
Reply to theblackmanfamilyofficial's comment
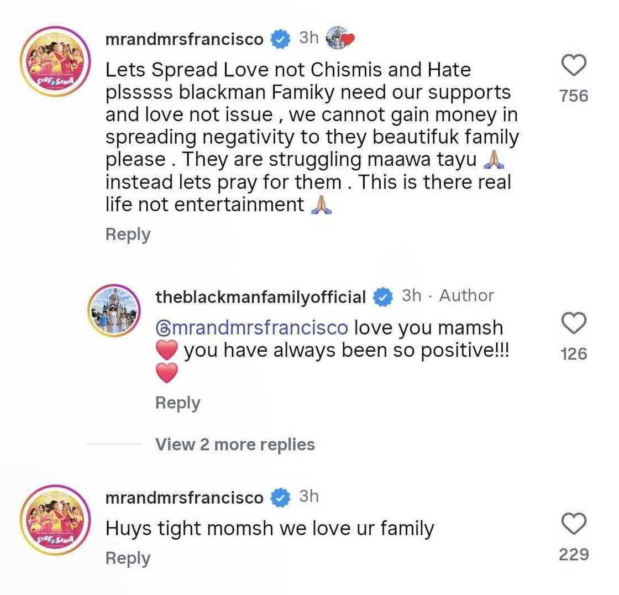(177, 403)
